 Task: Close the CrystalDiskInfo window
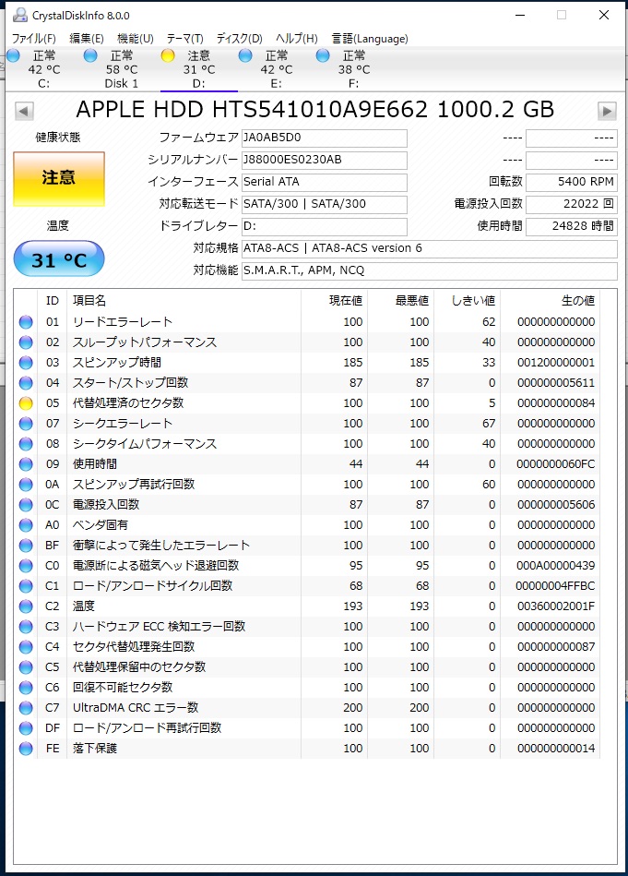click(604, 15)
